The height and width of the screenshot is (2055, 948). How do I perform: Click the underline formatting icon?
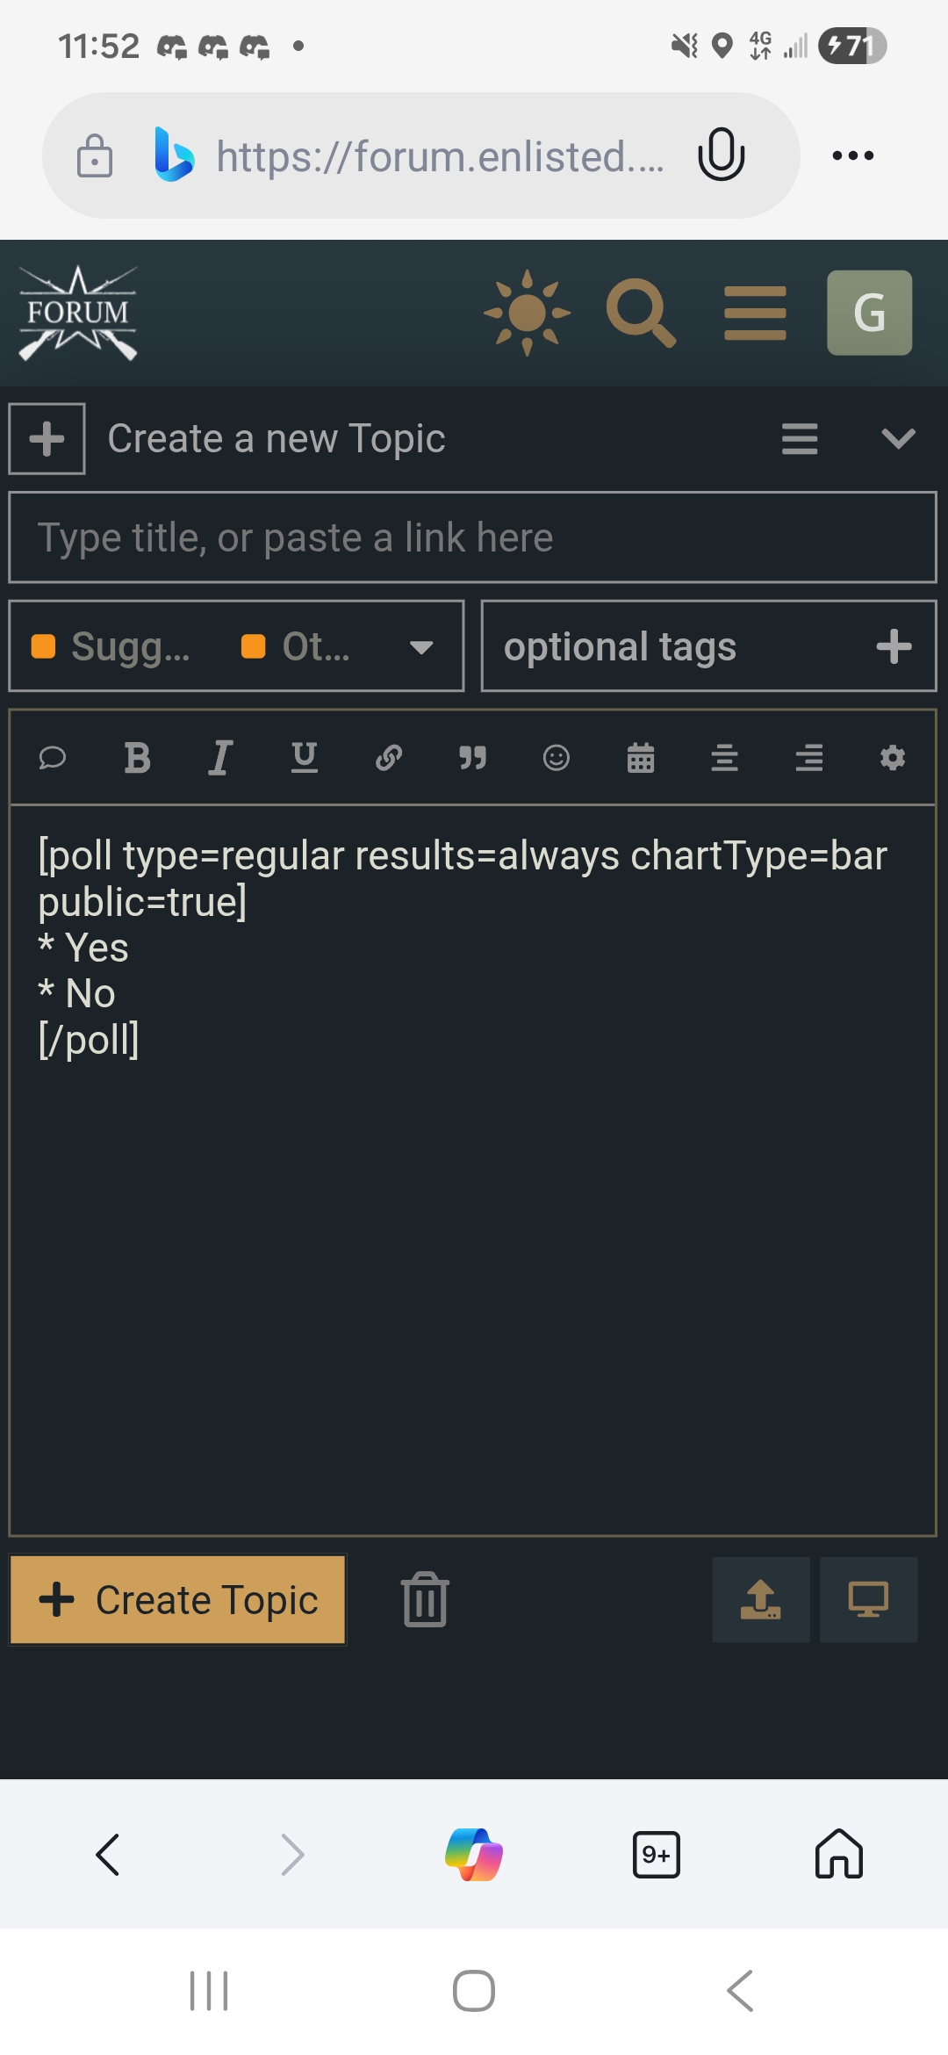point(305,758)
